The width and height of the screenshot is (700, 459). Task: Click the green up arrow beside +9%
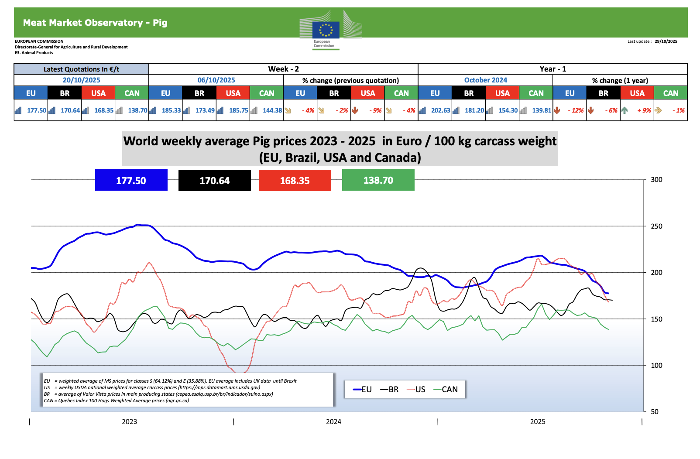pos(625,110)
